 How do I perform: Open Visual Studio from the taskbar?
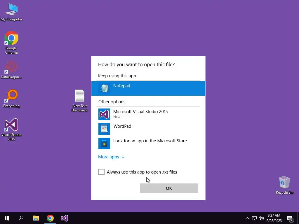click(65, 218)
